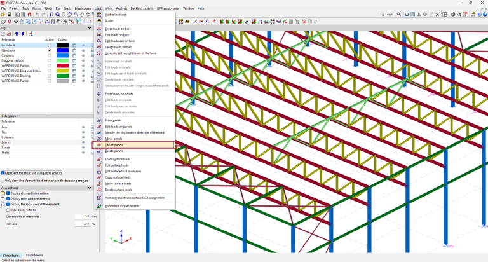Viewport: 488px width, 262px height.
Task: Click the red WAREHOUSE Purlins colour swatch
Action: pos(62,65)
